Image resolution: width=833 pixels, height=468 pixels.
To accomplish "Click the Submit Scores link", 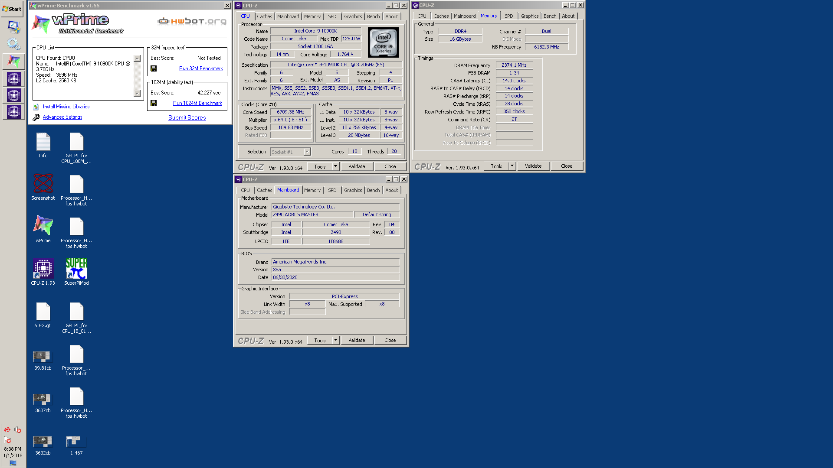I will coord(187,117).
